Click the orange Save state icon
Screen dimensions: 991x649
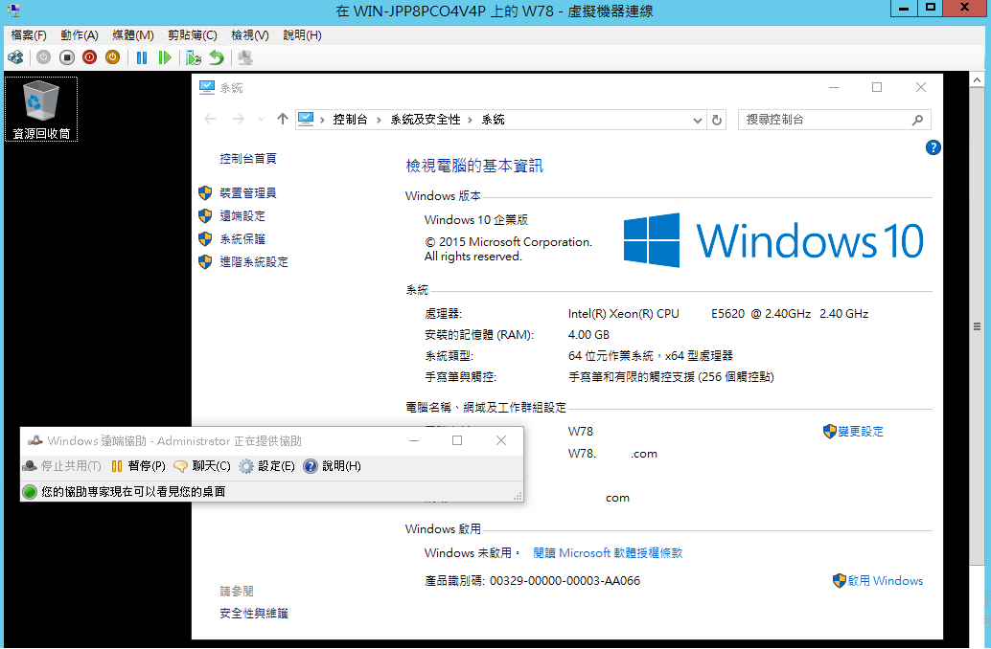112,57
